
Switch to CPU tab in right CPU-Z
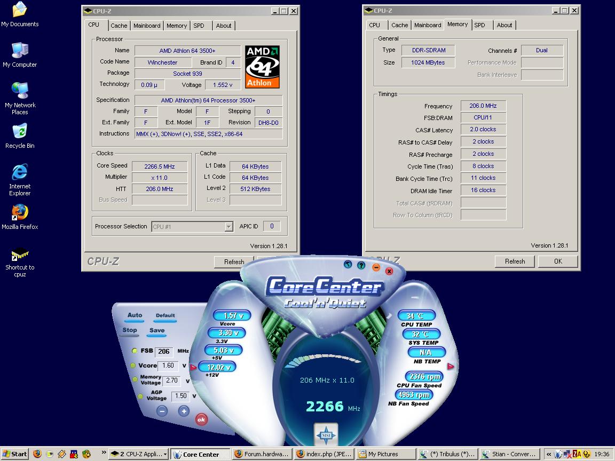(x=375, y=25)
